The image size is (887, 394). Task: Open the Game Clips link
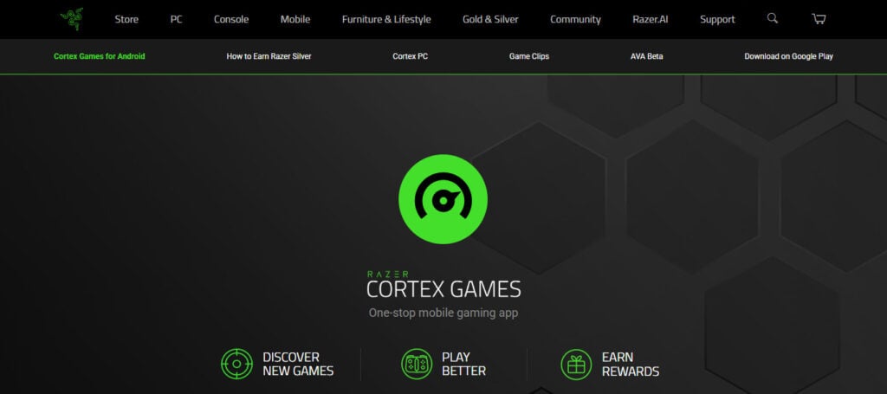(x=529, y=56)
